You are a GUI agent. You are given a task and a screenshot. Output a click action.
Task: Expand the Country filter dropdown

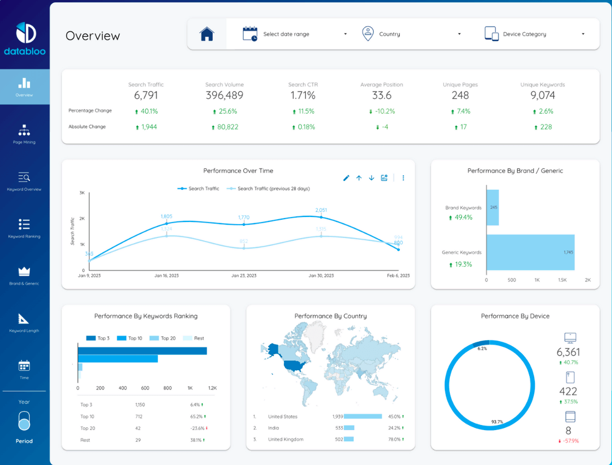click(412, 34)
